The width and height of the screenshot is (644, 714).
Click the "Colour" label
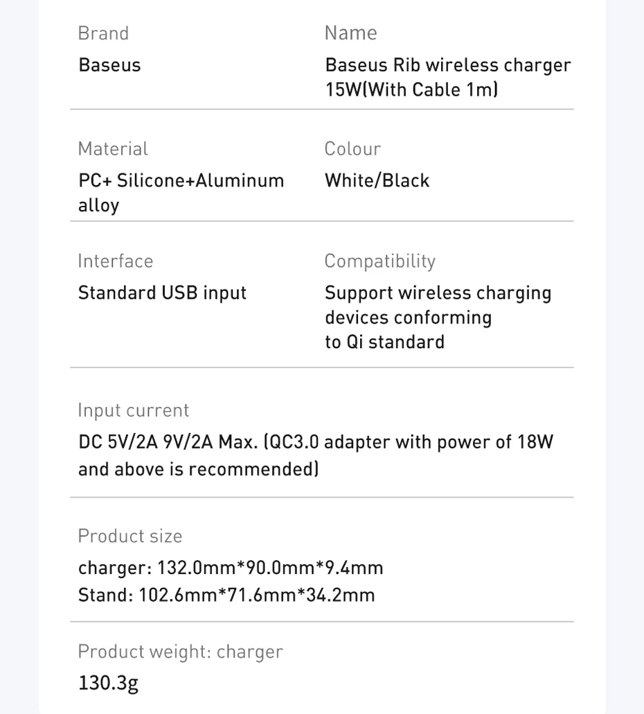click(352, 149)
